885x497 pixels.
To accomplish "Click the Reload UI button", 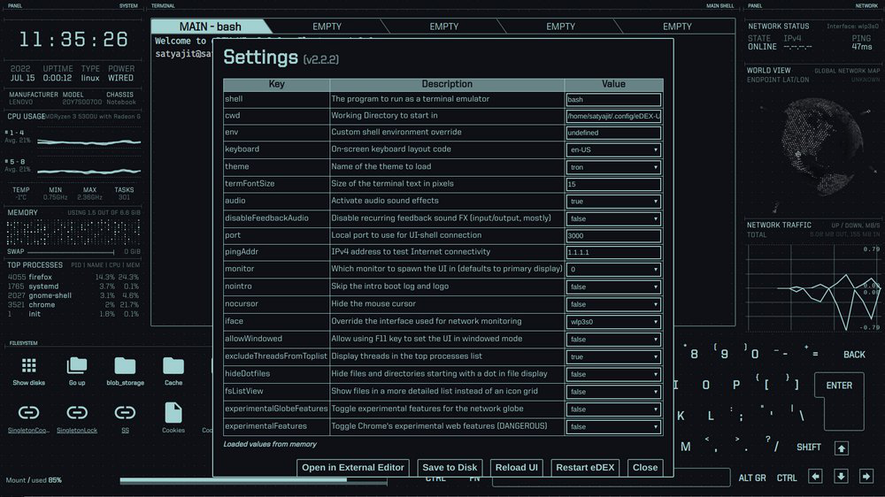I will (517, 468).
